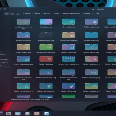
Task: Click the folder-flatpak.svg file name
Action: coord(46,91)
